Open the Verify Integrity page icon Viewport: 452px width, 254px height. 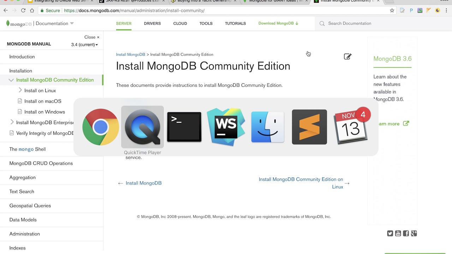(x=12, y=133)
